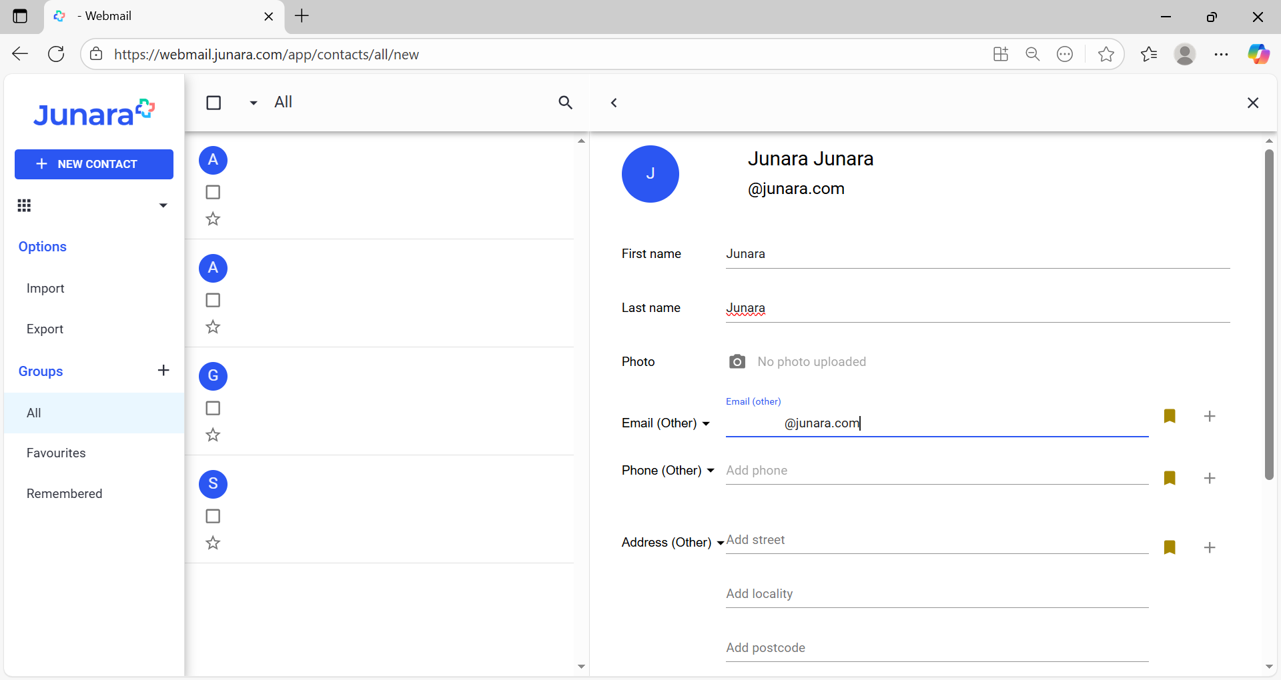Go back using the left chevron
This screenshot has width=1281, height=680.
(x=614, y=103)
